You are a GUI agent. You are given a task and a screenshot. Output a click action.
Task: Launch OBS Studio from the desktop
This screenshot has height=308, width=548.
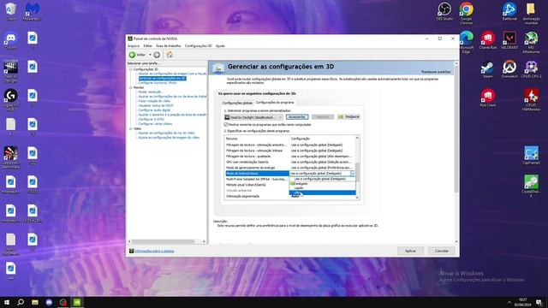pos(444,10)
